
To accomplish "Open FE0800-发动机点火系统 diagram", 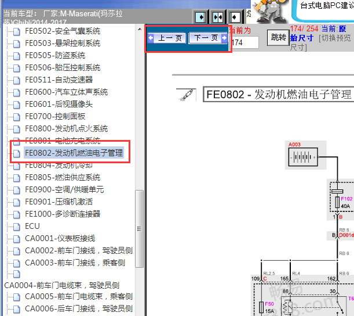I will (x=67, y=128).
